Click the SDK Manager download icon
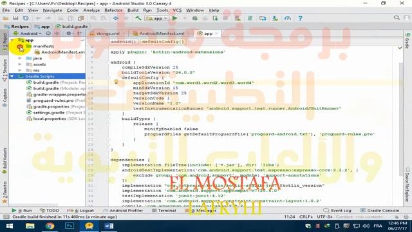Viewport: 412px width, 232px height. click(275, 18)
